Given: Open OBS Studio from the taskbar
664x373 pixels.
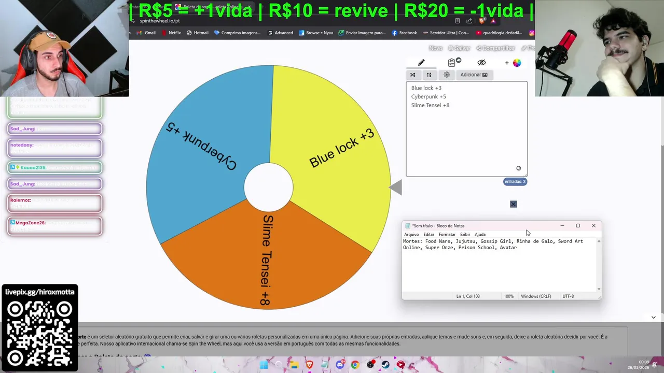Looking at the screenshot, I should coord(370,365).
